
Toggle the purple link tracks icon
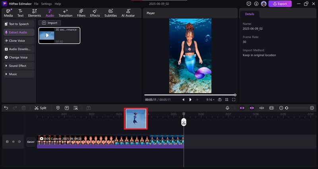[242, 108]
